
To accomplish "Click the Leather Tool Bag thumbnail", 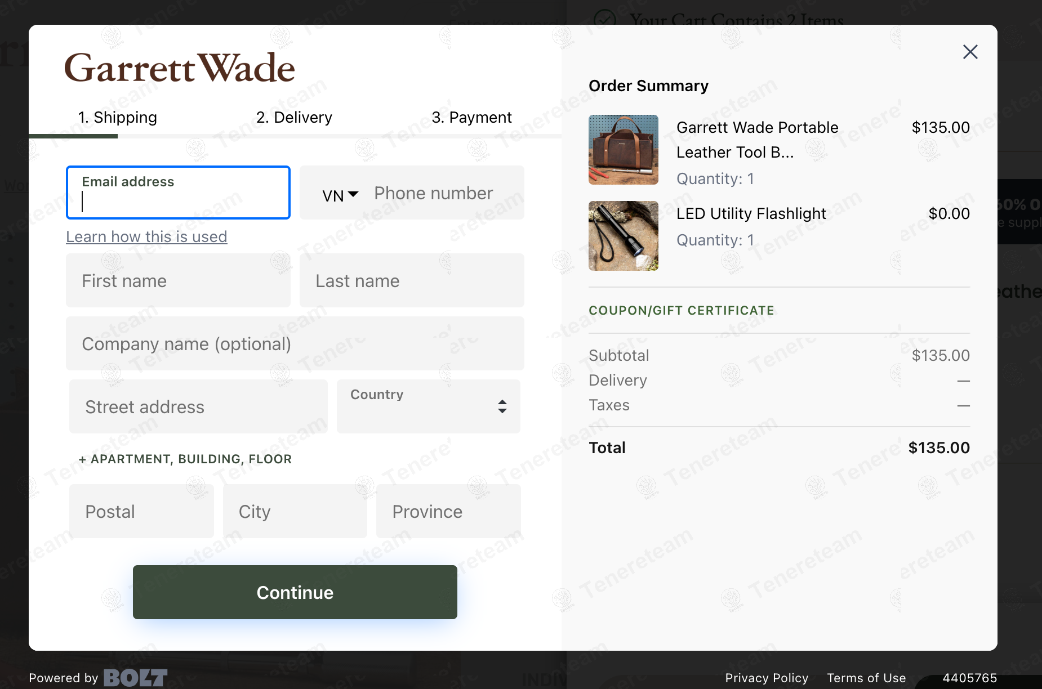I will (624, 150).
